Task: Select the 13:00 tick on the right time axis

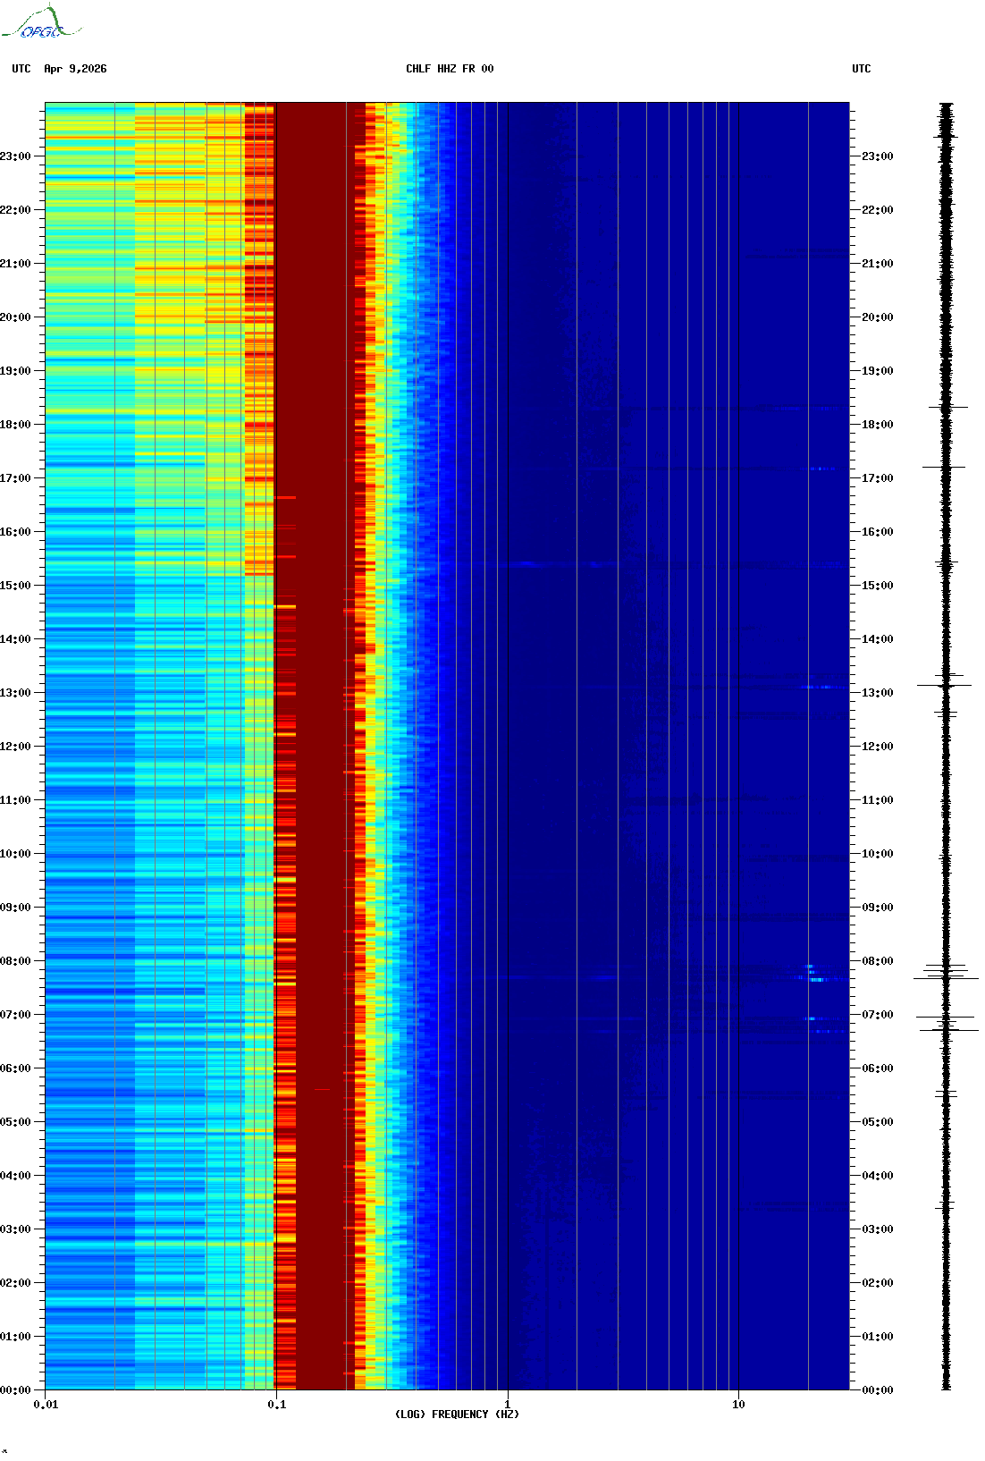Action: [877, 693]
